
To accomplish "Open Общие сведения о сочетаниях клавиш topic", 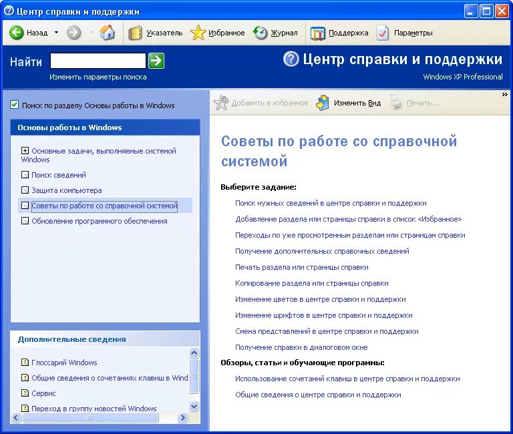I will (x=110, y=378).
